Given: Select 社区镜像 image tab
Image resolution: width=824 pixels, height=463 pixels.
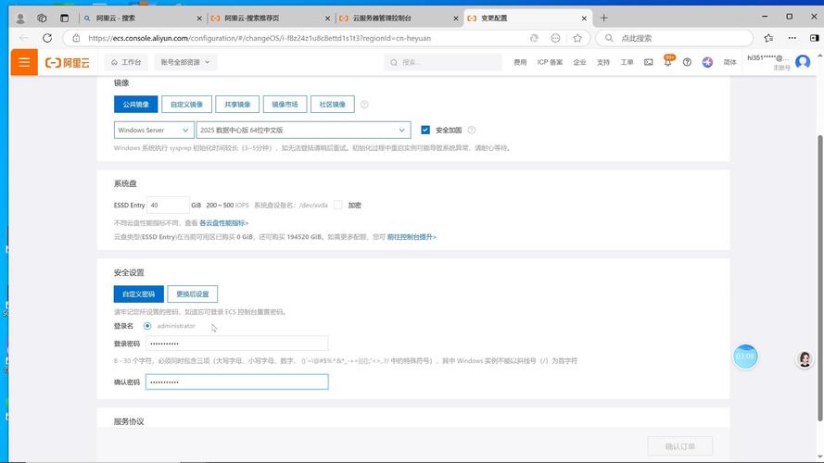Looking at the screenshot, I should click(x=333, y=104).
